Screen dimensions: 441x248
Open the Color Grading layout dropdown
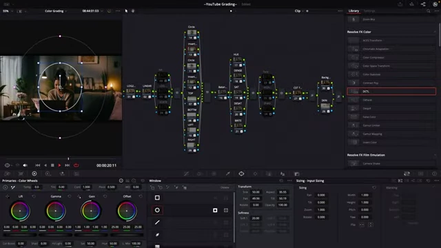[56, 11]
